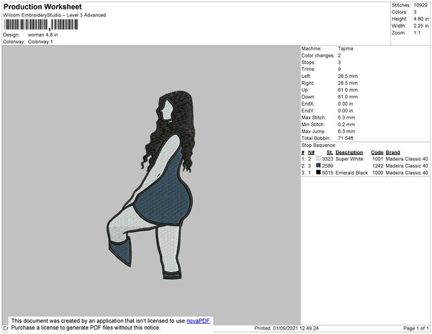
Task: Click 'Purchase a license' notice line
Action: pyautogui.click(x=86, y=328)
